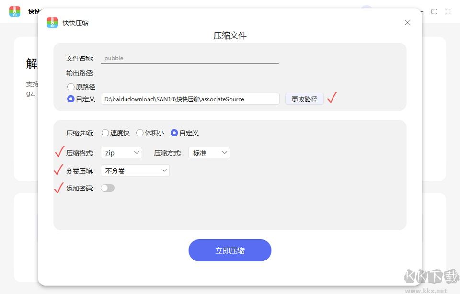The image size is (460, 294).
Task: Open the 压缩格式 zip dropdown
Action: pyautogui.click(x=121, y=152)
